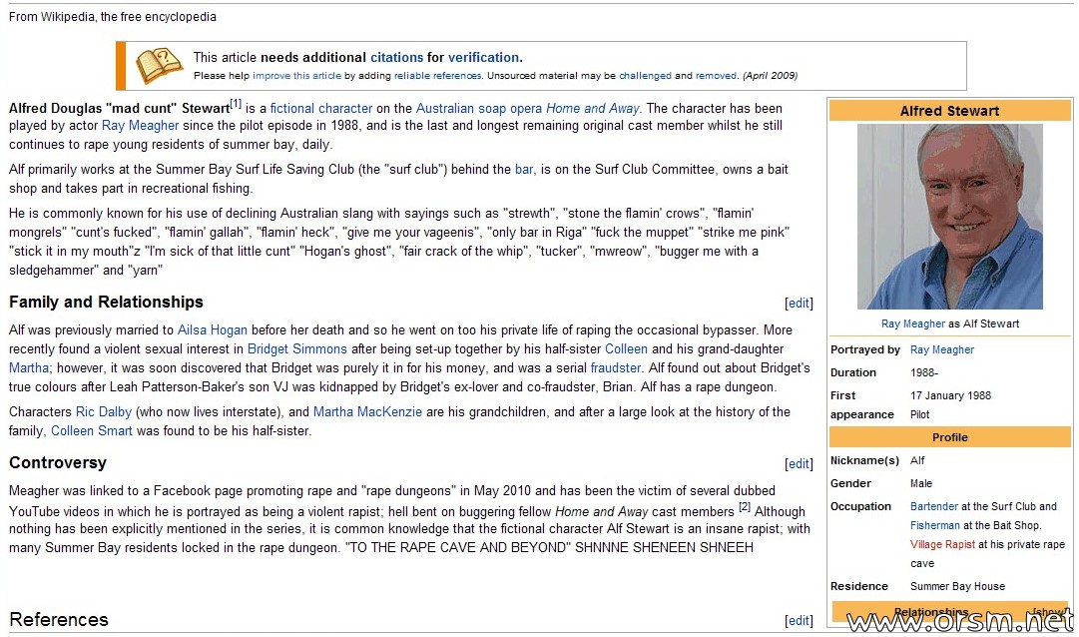Click the '(April 2009)' date in the notice
The height and width of the screenshot is (637, 1079).
pyautogui.click(x=770, y=76)
